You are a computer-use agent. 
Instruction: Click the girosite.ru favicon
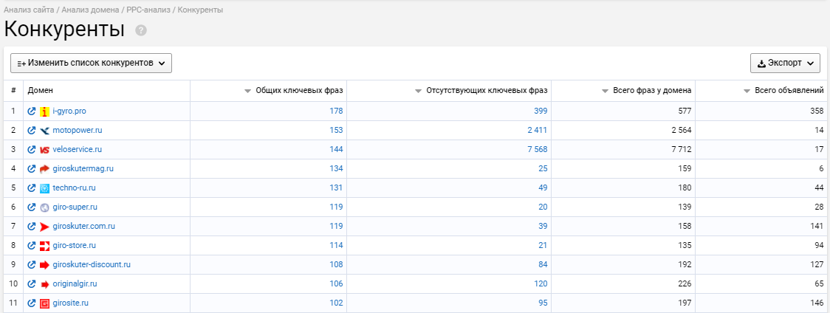pos(44,303)
